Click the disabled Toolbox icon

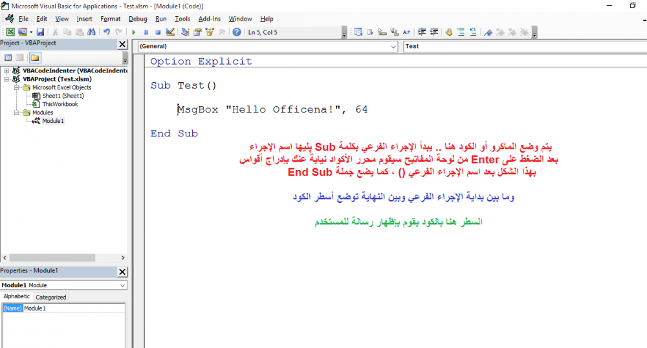[222, 32]
